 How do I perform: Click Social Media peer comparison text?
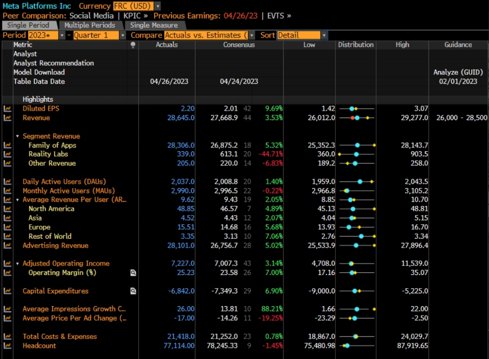click(x=91, y=16)
